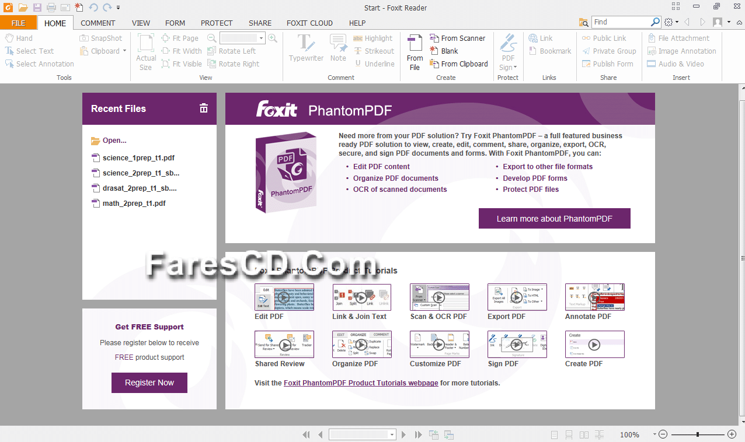Click the Undo arrow icon
Image resolution: width=745 pixels, height=442 pixels.
[x=93, y=8]
